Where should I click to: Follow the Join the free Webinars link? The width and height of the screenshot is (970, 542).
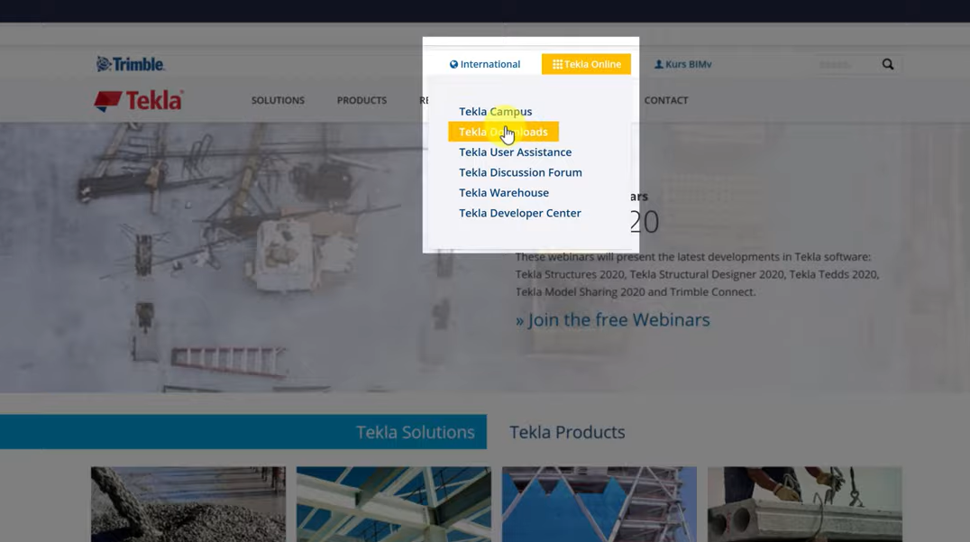click(x=612, y=320)
